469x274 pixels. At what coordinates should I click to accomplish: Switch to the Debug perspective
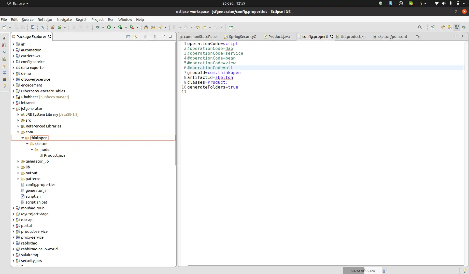coord(464,27)
